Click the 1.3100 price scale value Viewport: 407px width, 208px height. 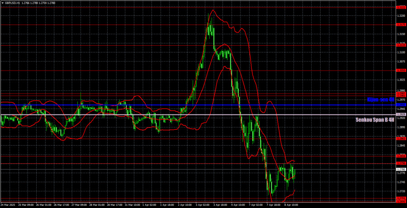(401, 52)
